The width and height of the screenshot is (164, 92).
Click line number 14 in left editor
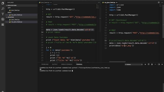(42, 32)
